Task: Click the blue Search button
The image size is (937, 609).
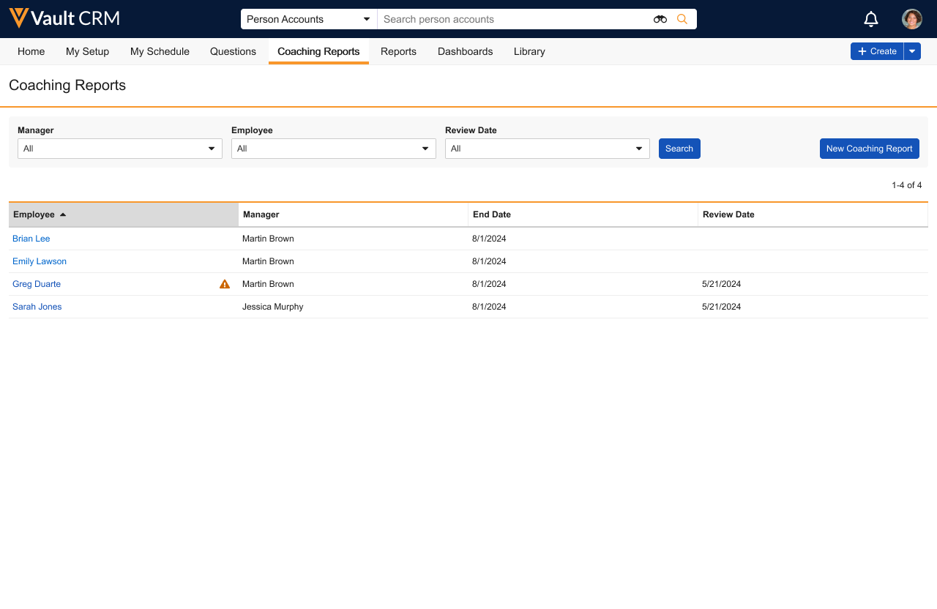Action: click(x=679, y=149)
